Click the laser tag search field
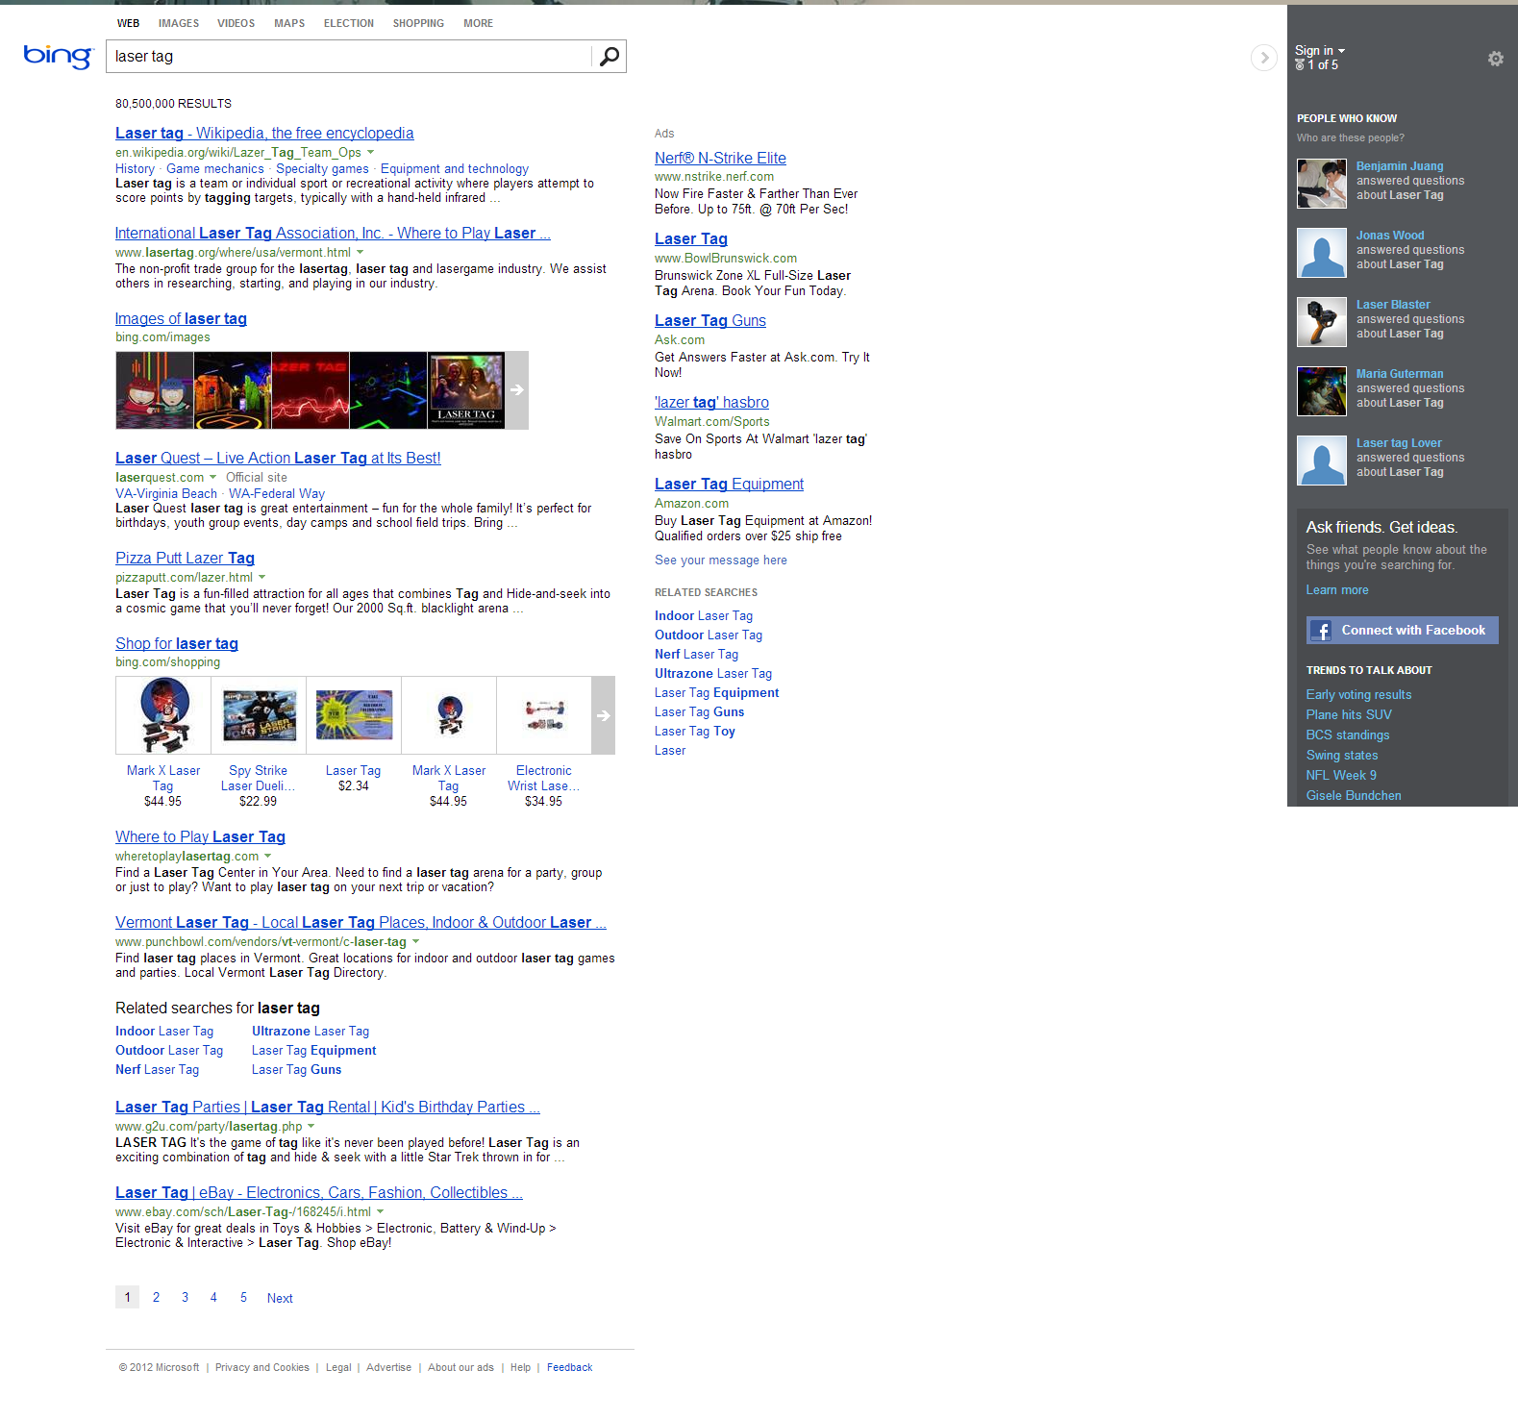Viewport: 1518px width, 1420px height. coord(349,57)
